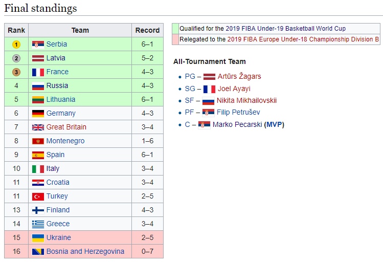The width and height of the screenshot is (383, 262).
Task: Click the gold medal rank 1 icon
Action: (16, 45)
